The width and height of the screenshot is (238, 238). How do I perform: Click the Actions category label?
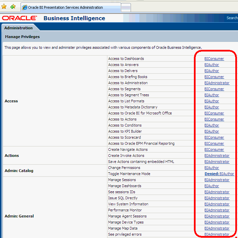pos(12,156)
